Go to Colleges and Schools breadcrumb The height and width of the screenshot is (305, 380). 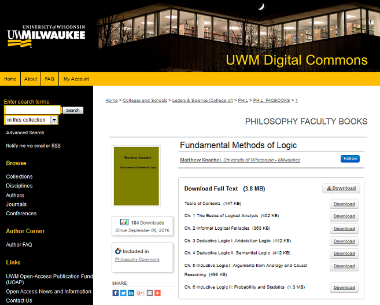[x=145, y=100]
